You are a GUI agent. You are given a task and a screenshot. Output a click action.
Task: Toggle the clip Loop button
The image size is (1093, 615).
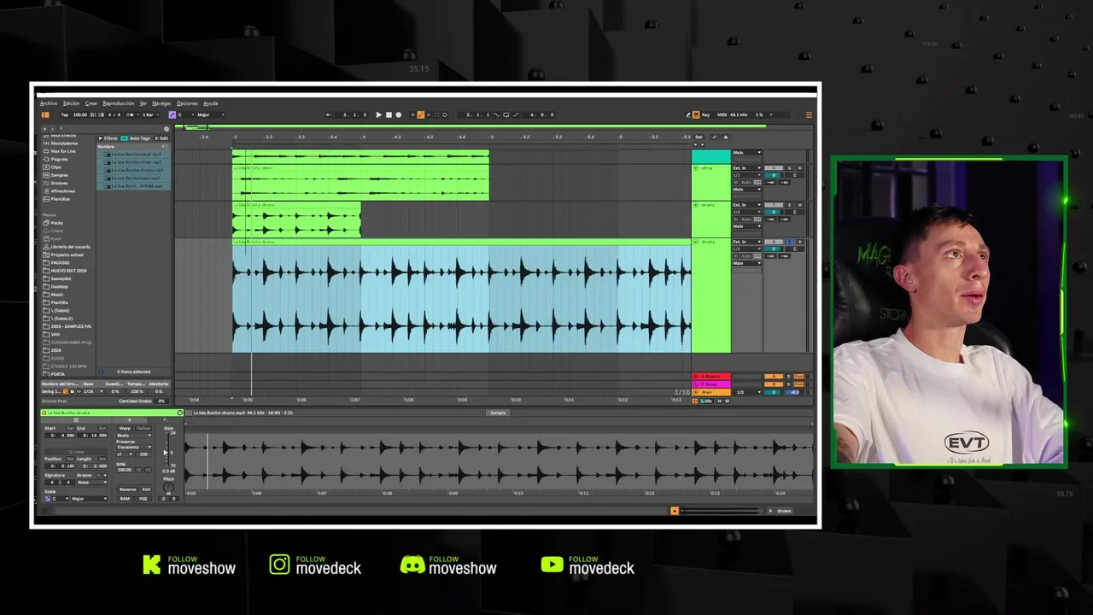(x=76, y=452)
